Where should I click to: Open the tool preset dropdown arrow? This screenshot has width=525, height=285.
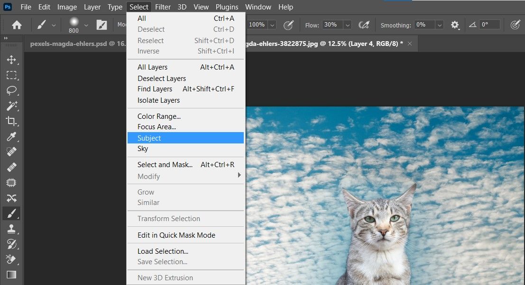click(54, 25)
